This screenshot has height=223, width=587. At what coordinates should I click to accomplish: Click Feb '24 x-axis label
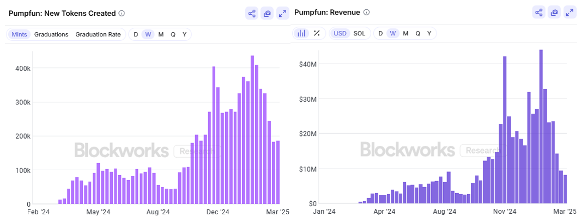point(39,212)
